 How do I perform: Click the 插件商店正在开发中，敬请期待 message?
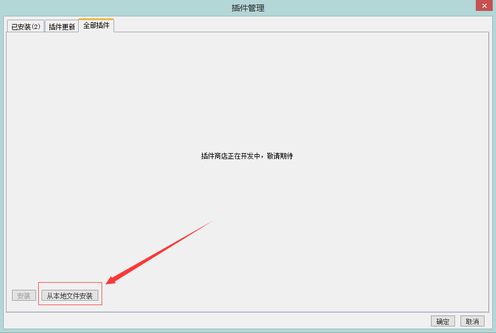point(247,156)
